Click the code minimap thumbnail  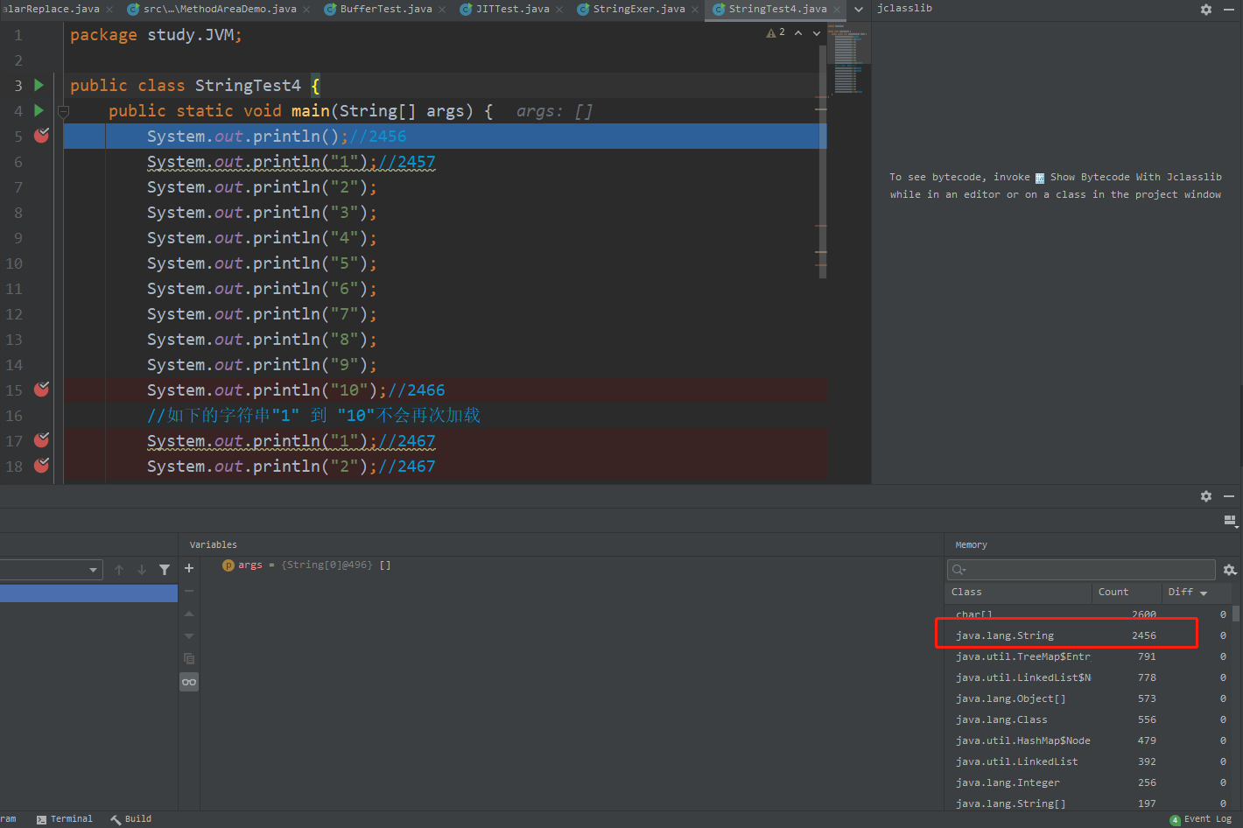[x=848, y=58]
